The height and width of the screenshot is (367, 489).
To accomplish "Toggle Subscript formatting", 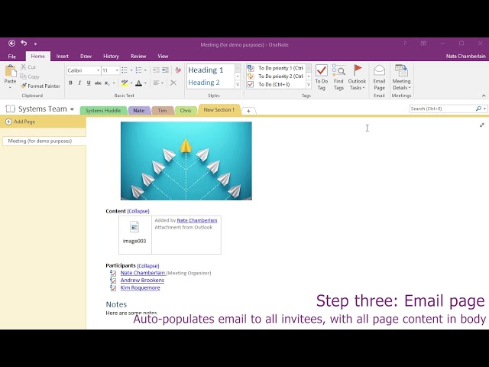I will click(x=107, y=83).
